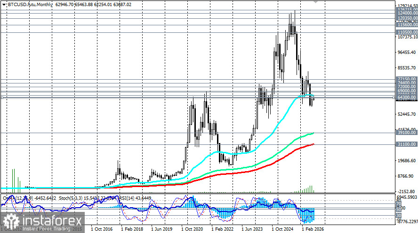Screen dimensions: 418x233
Task: Click the 74400.00 price level label
Action: [x=407, y=83]
